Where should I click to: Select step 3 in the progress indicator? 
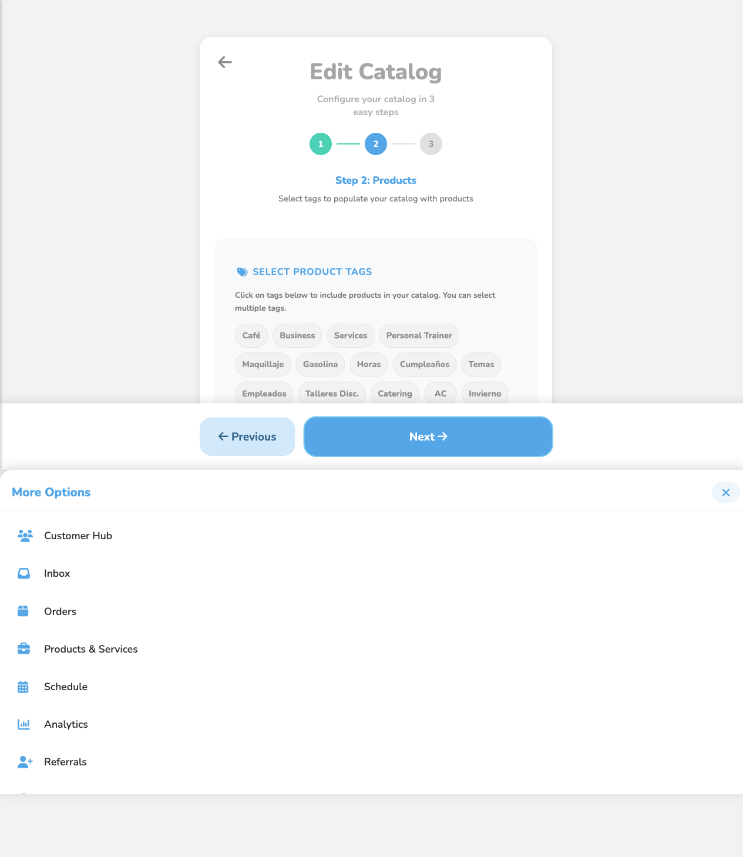point(431,143)
